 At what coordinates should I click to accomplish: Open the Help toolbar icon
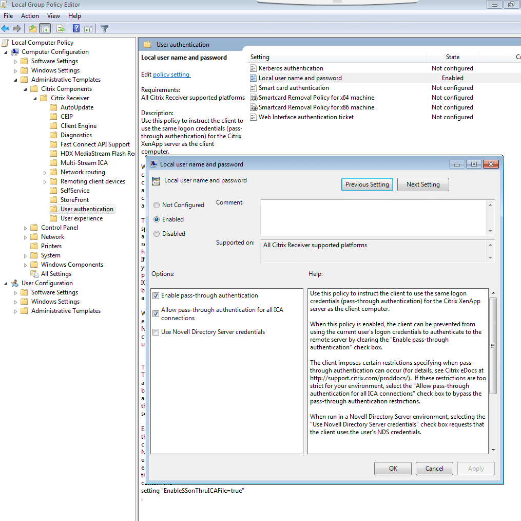coord(76,29)
